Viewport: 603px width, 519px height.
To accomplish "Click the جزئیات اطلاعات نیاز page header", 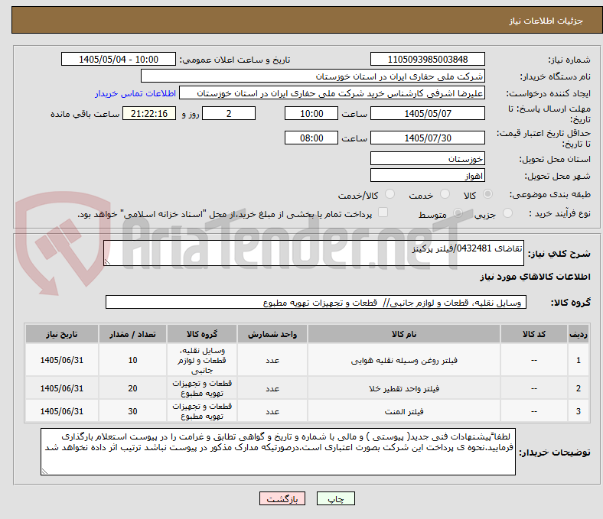I will 546,21.
